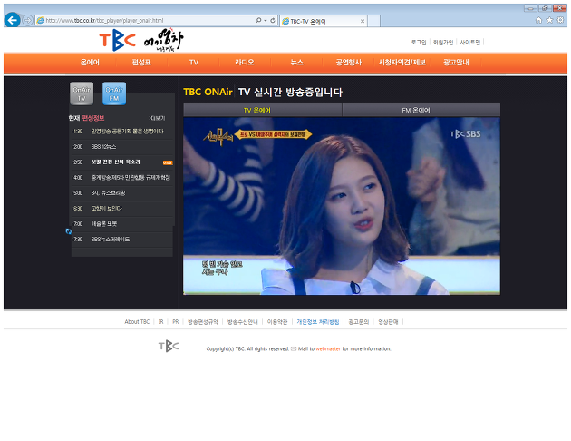Viewport: 571px width, 441px height.
Task: Close the TBC-TV browser tab
Action: pos(363,21)
